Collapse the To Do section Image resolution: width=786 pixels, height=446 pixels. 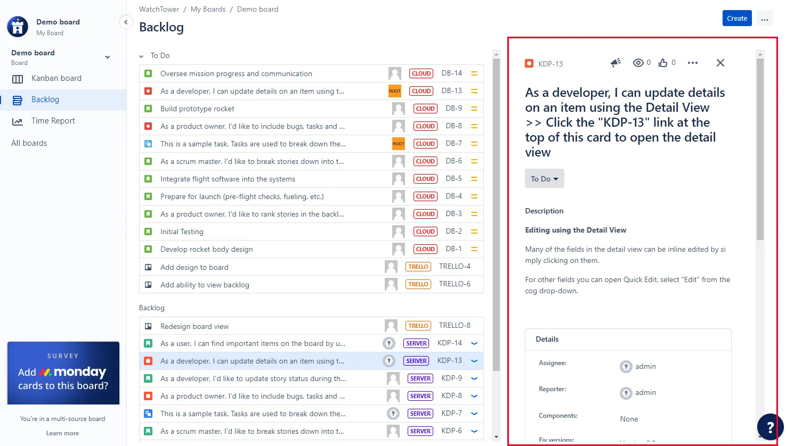click(141, 56)
